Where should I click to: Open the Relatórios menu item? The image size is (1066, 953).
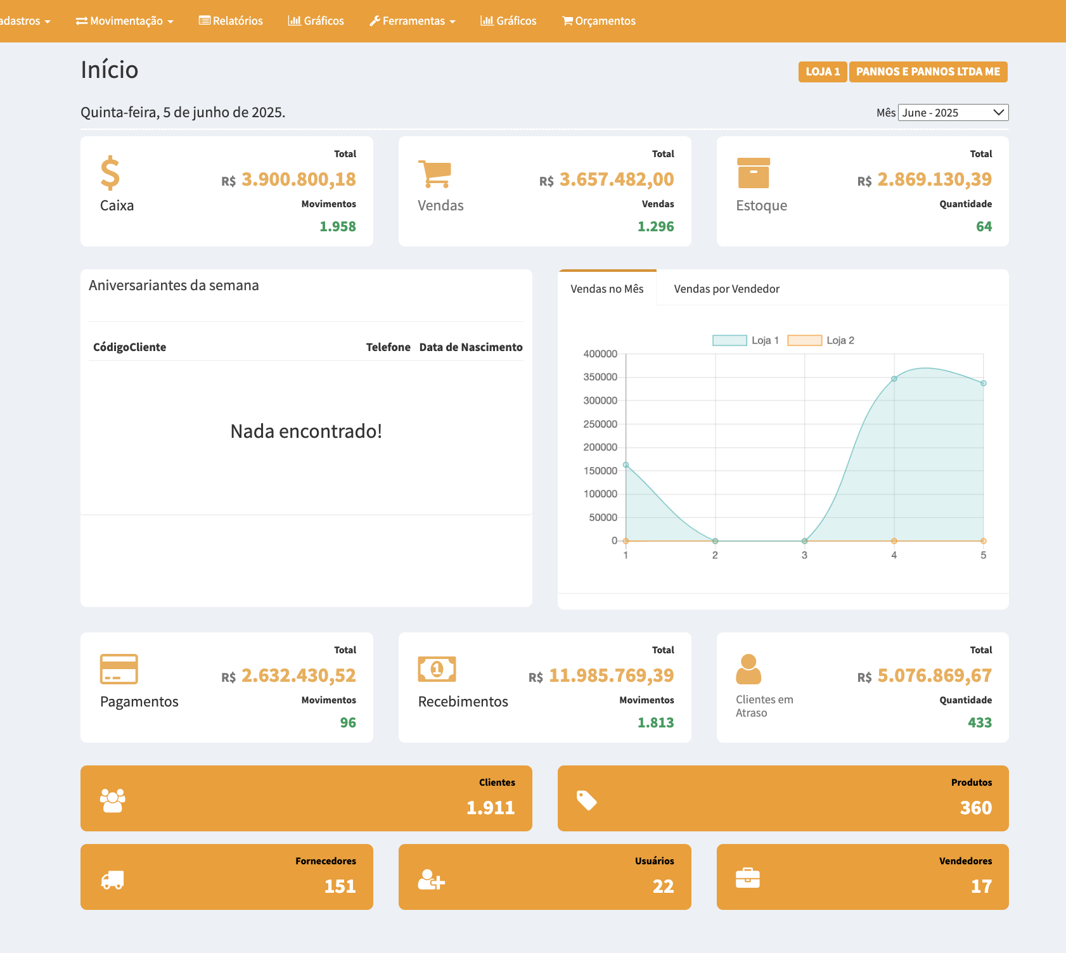tap(231, 21)
